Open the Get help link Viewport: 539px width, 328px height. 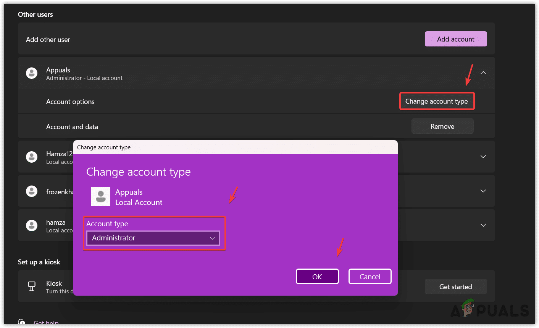[x=46, y=323]
